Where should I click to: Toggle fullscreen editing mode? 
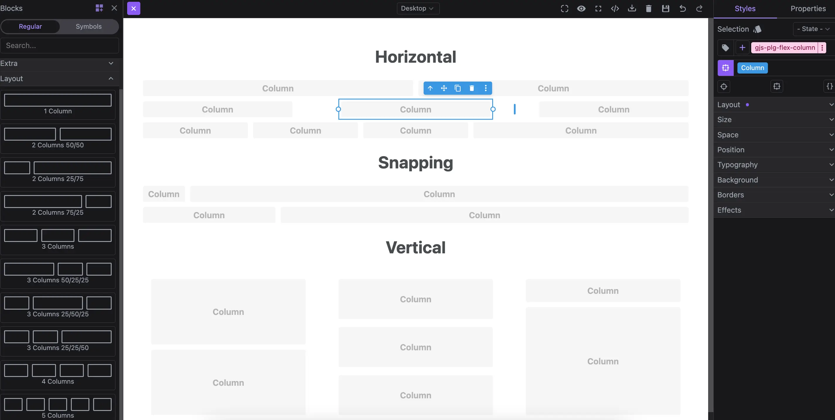pos(598,8)
